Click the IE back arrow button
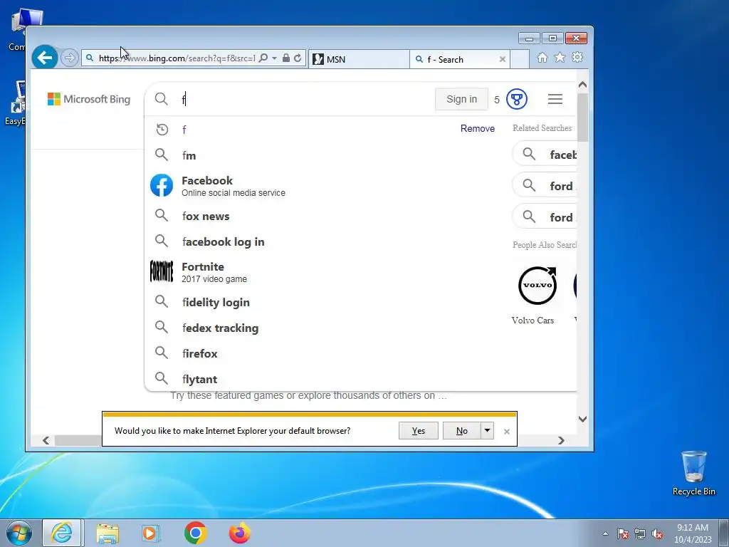The height and width of the screenshot is (547, 729). [45, 58]
